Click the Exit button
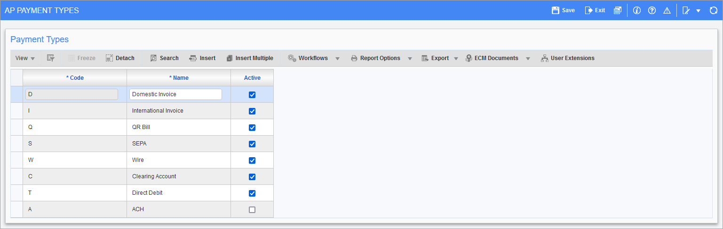 (x=595, y=10)
